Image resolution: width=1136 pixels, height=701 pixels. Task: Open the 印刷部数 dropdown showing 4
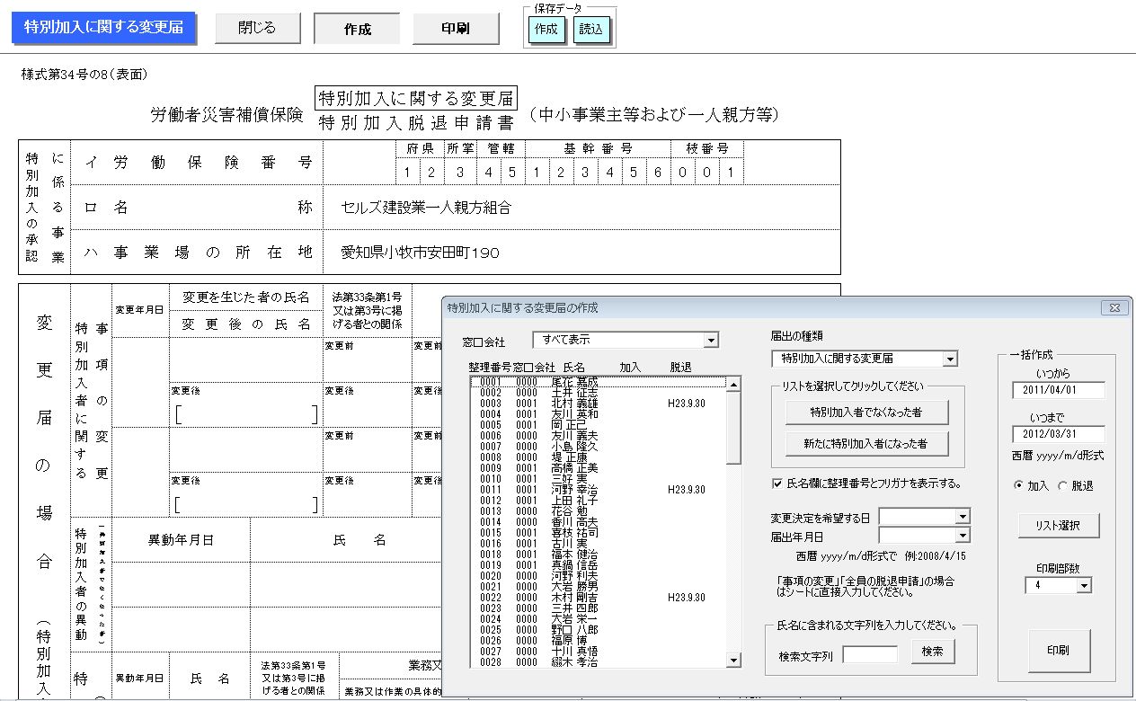point(1084,585)
